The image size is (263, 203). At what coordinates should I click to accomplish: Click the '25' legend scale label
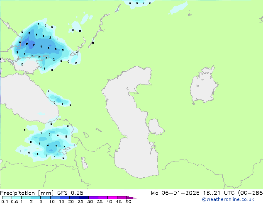point(80,201)
